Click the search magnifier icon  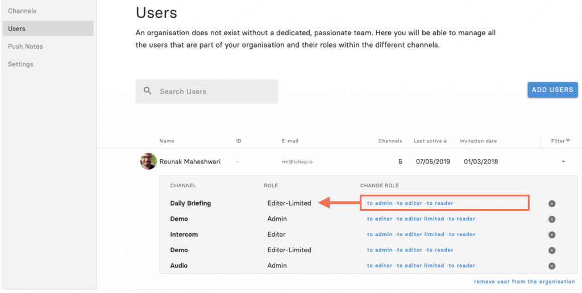148,91
